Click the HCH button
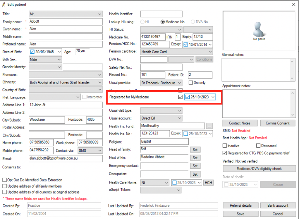Screen dimensions: 299x219 [208, 182]
